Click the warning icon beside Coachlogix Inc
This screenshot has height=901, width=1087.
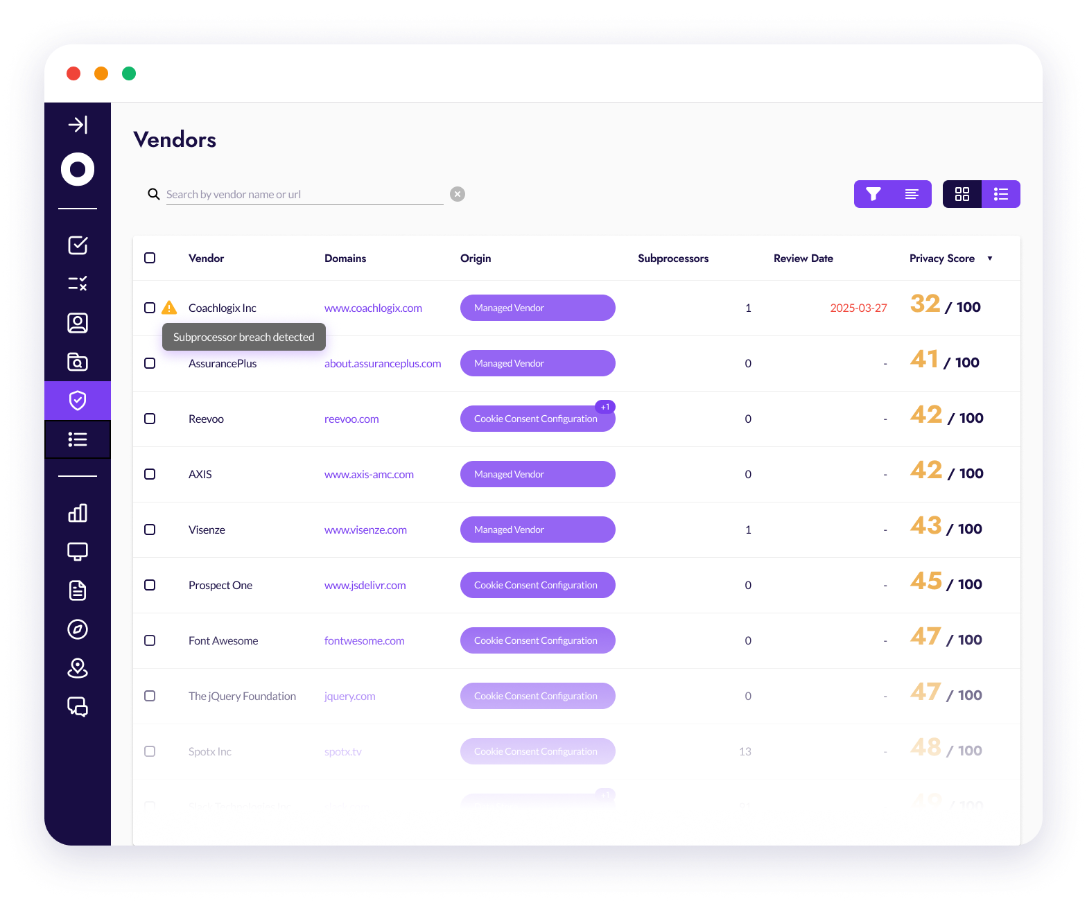pyautogui.click(x=169, y=308)
